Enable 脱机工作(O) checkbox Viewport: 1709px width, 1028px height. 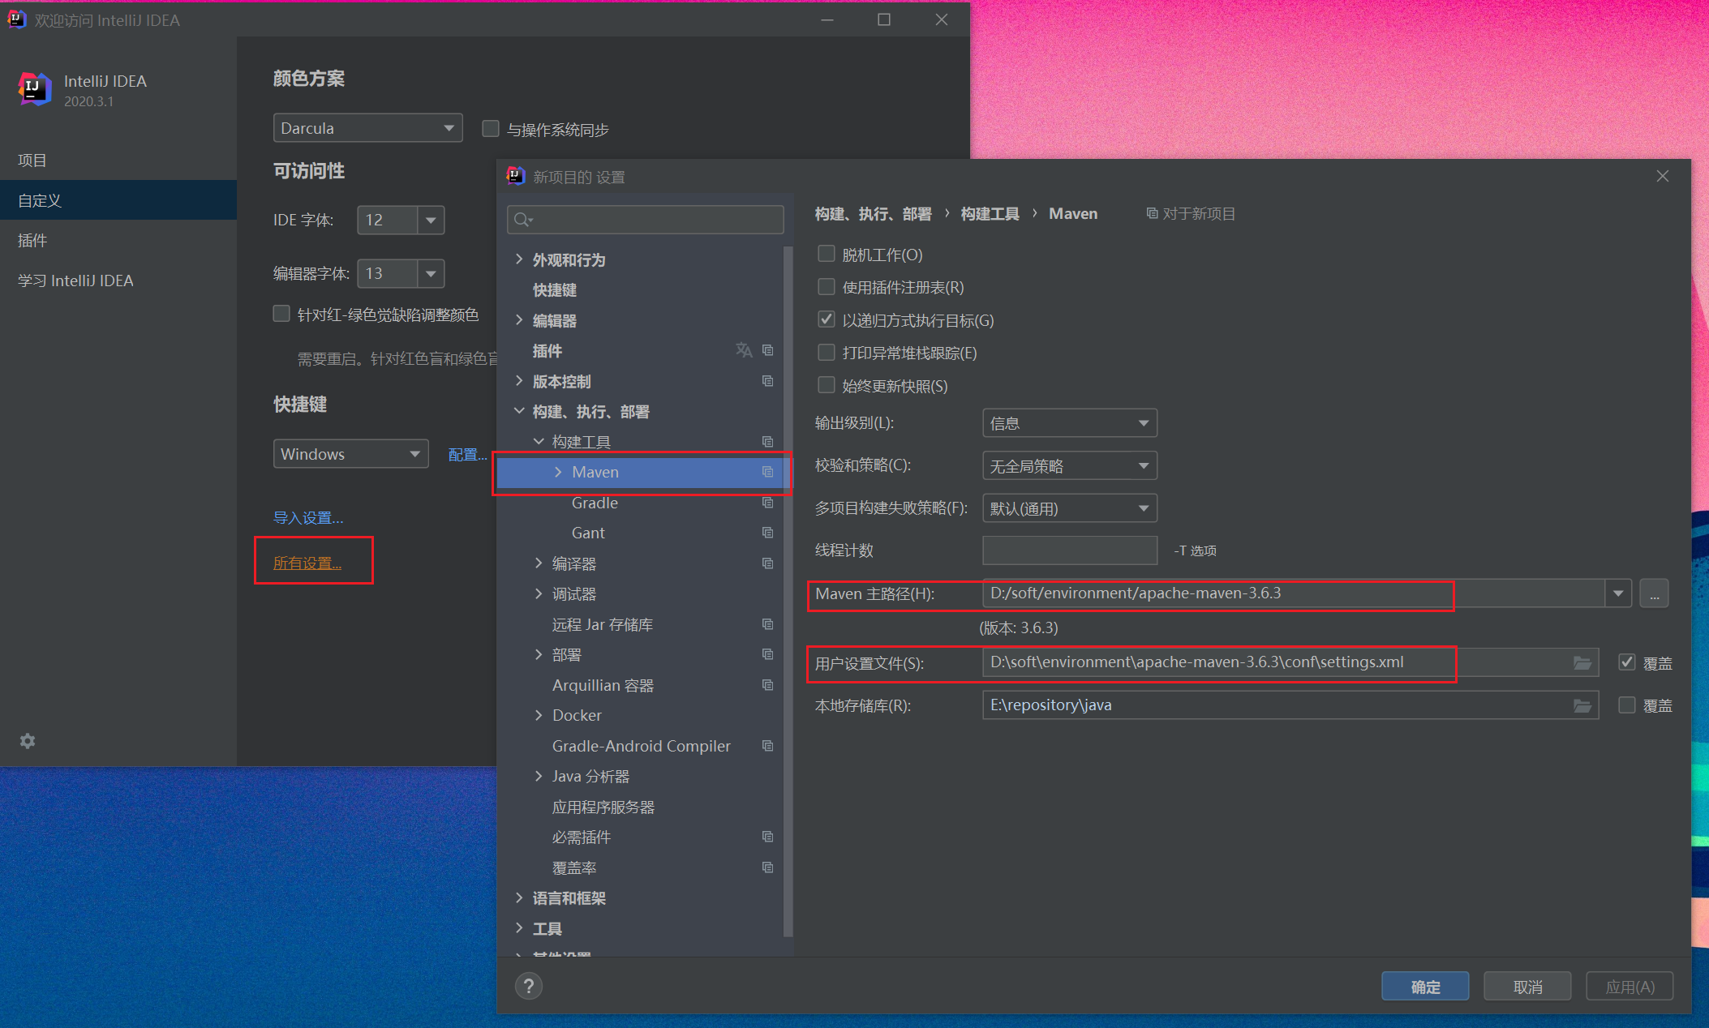826,254
